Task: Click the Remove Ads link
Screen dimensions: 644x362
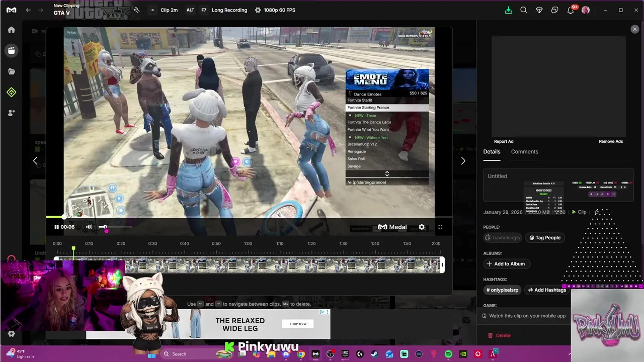Action: point(611,141)
